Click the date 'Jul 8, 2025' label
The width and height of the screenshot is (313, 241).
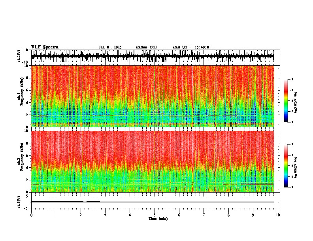coord(110,47)
